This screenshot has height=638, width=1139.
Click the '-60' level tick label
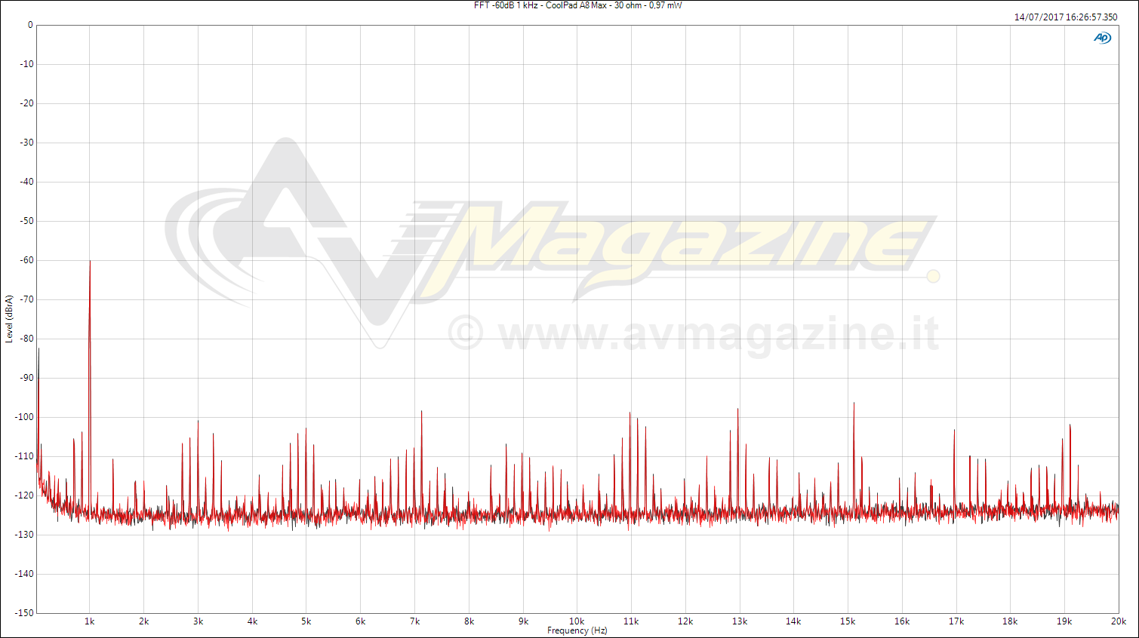click(27, 260)
